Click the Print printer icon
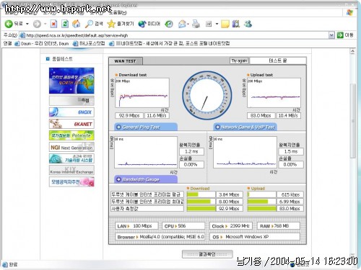361x270 pixels. click(196, 24)
